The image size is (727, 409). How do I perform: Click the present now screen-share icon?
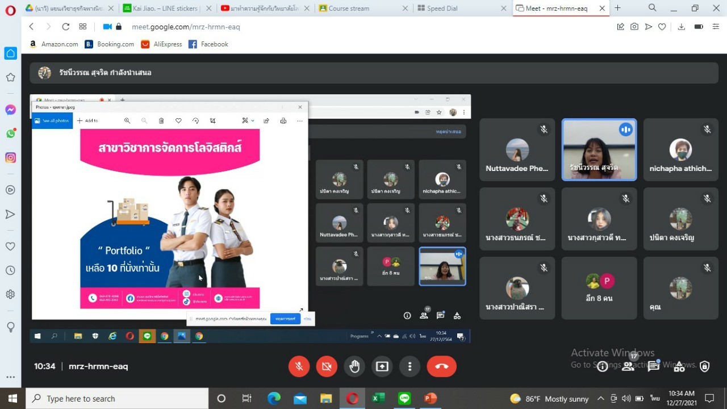coord(382,367)
